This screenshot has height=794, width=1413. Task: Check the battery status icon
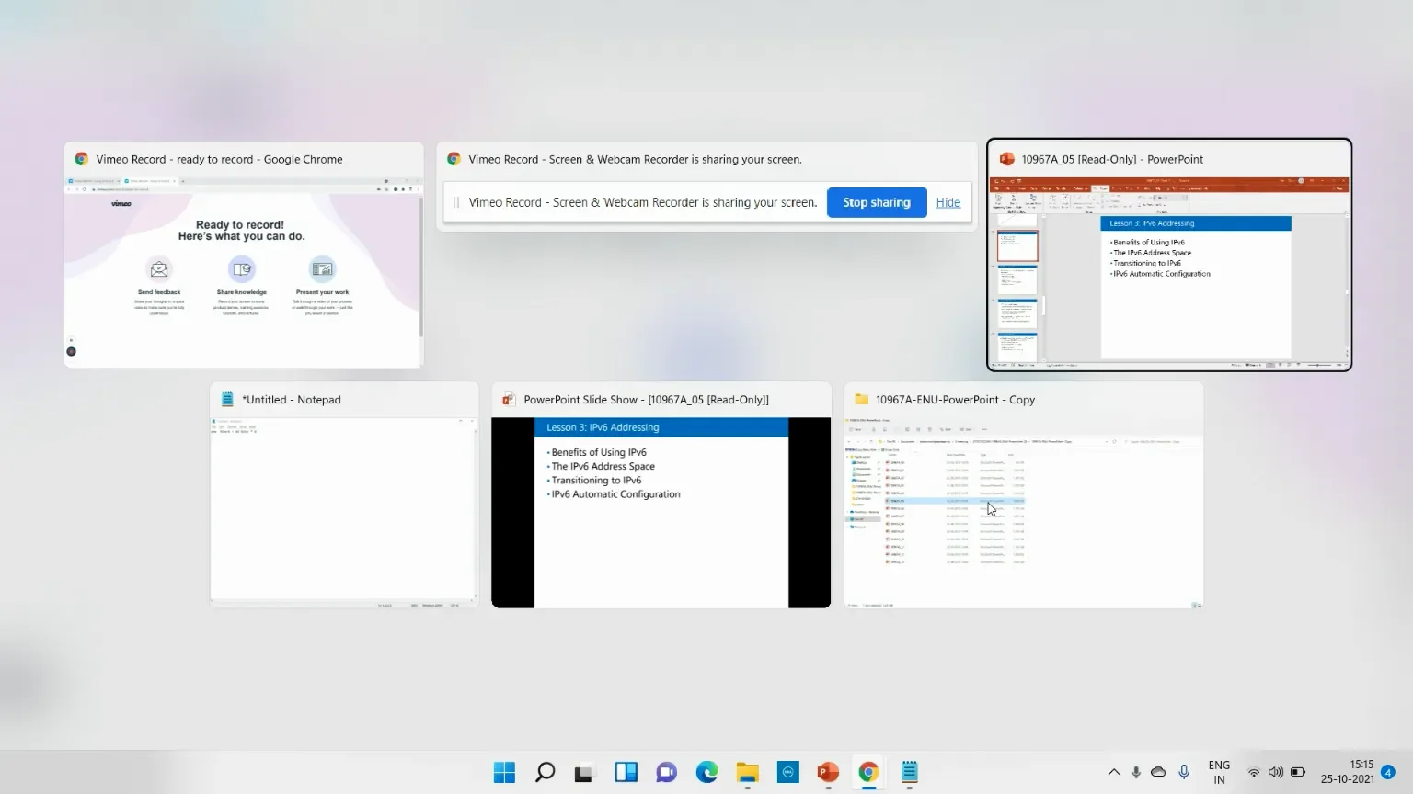pyautogui.click(x=1298, y=772)
